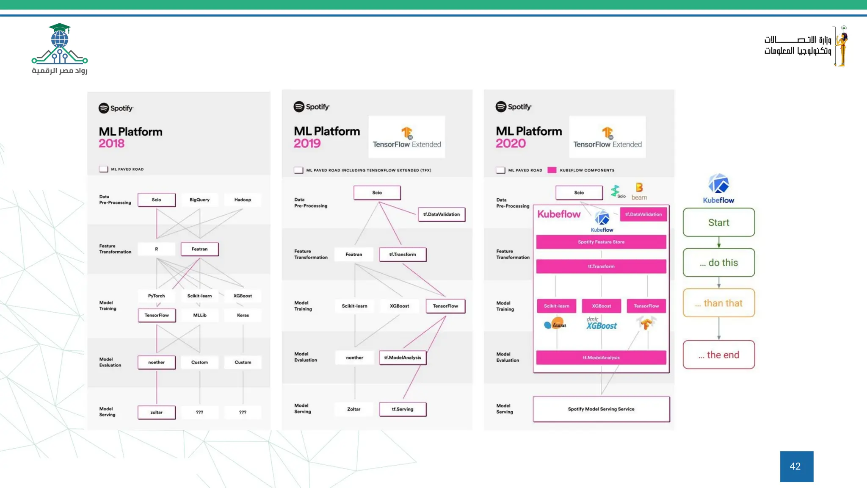
Task: Click the tf.Serving box in 2019 panel
Action: (402, 409)
